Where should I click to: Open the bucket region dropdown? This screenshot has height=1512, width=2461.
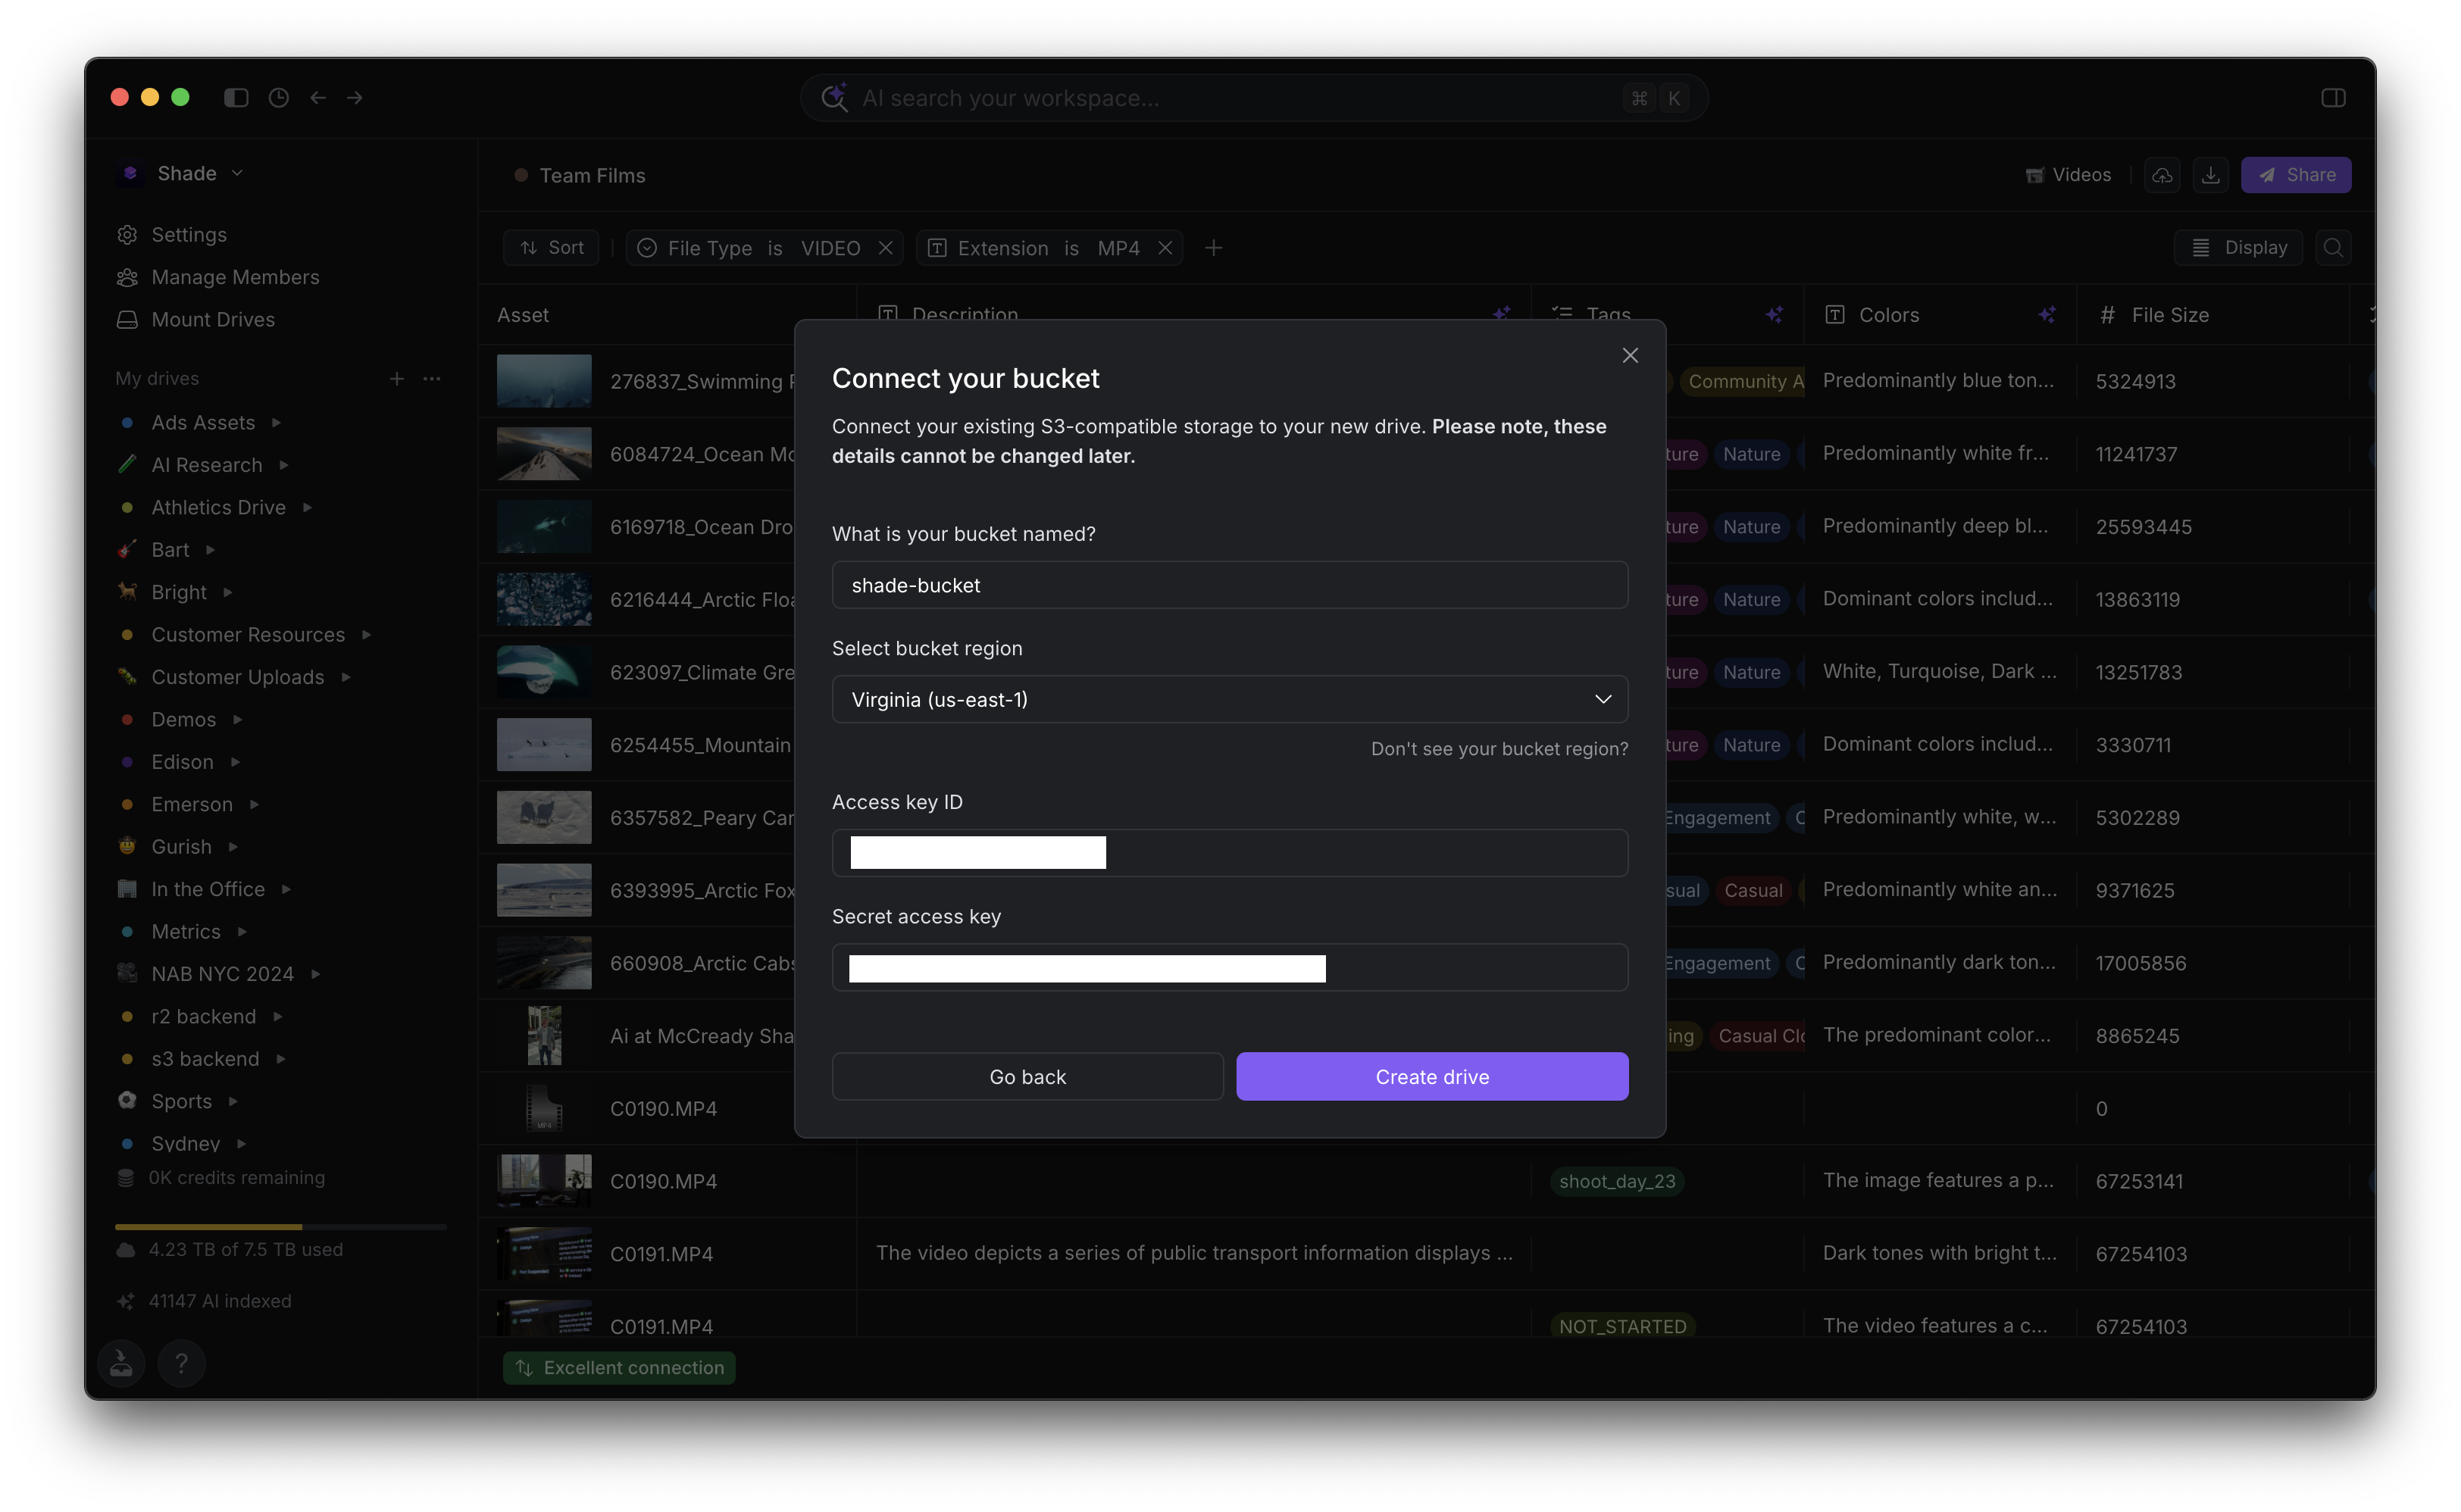coord(1229,699)
